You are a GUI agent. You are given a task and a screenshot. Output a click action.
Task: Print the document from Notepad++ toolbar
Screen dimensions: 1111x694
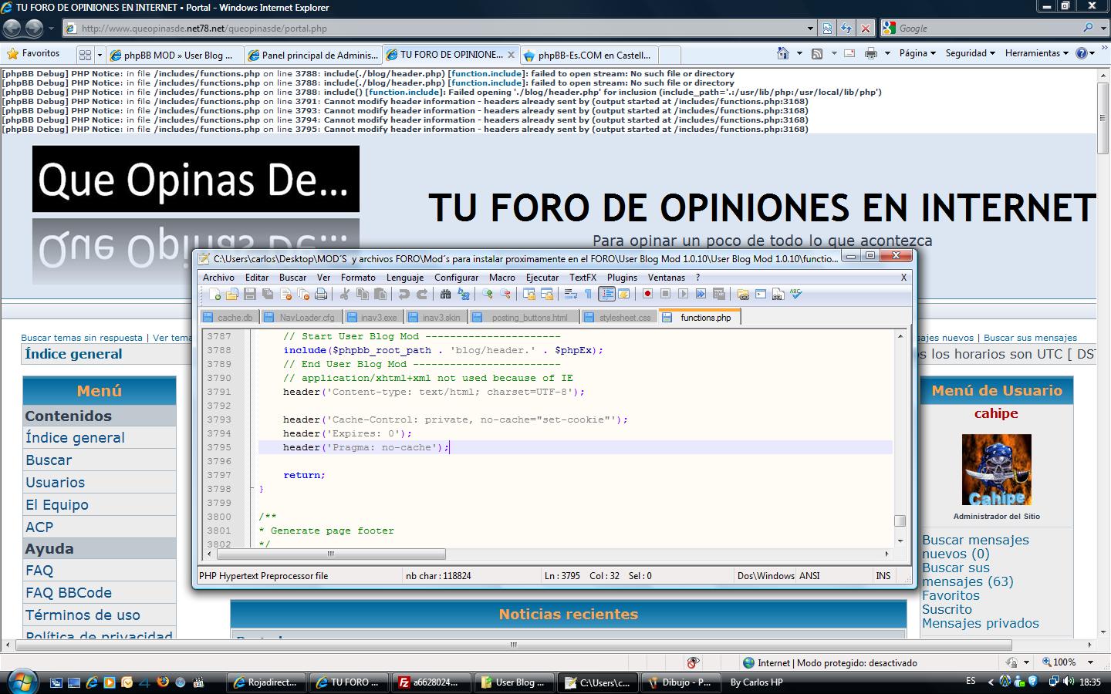point(321,294)
